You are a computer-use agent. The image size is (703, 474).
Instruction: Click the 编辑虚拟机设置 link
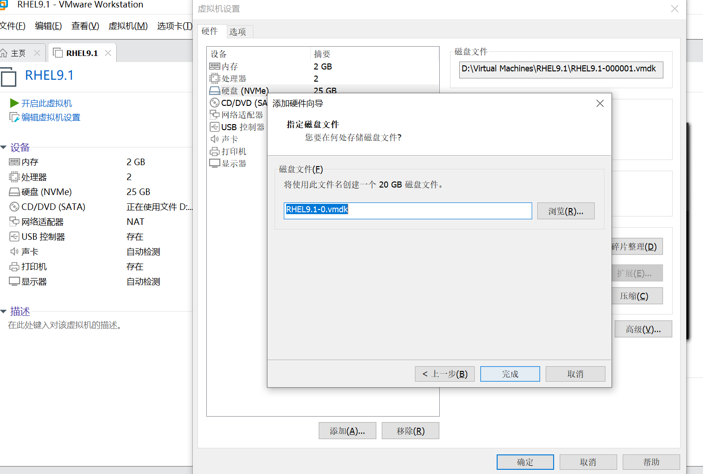pyautogui.click(x=51, y=117)
